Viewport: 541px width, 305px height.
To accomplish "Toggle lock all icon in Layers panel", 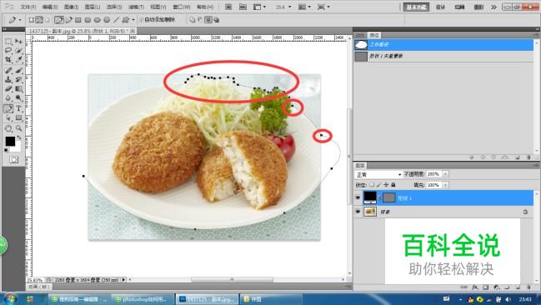I will coord(393,185).
